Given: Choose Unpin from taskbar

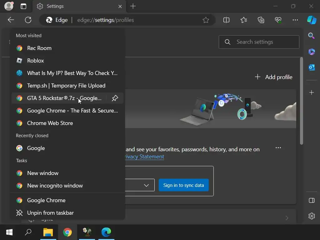Looking at the screenshot, I should tap(67, 213).
